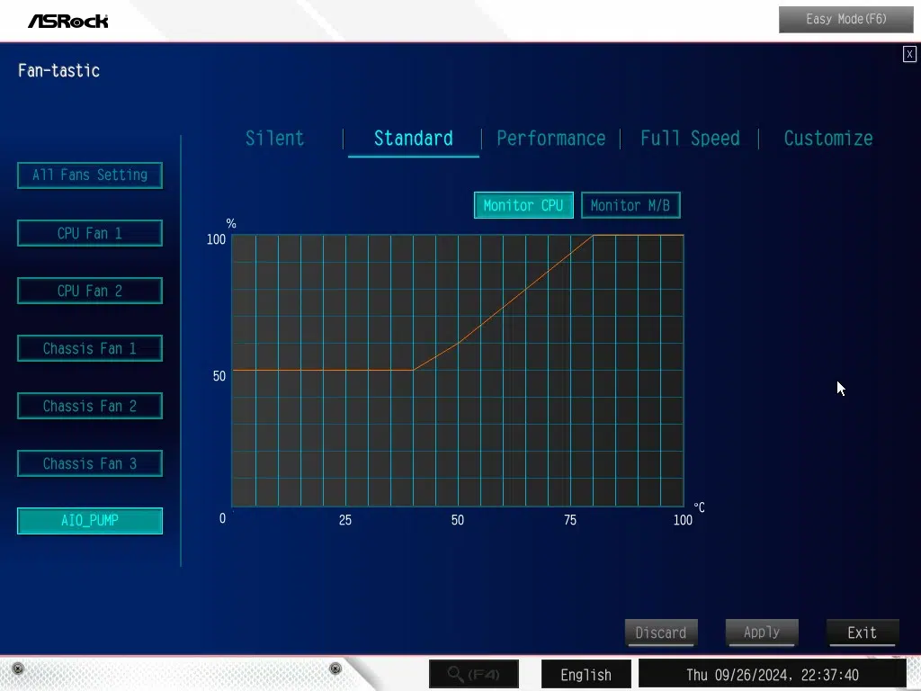Switch to Full Speed mode
Image resolution: width=921 pixels, height=691 pixels.
690,139
